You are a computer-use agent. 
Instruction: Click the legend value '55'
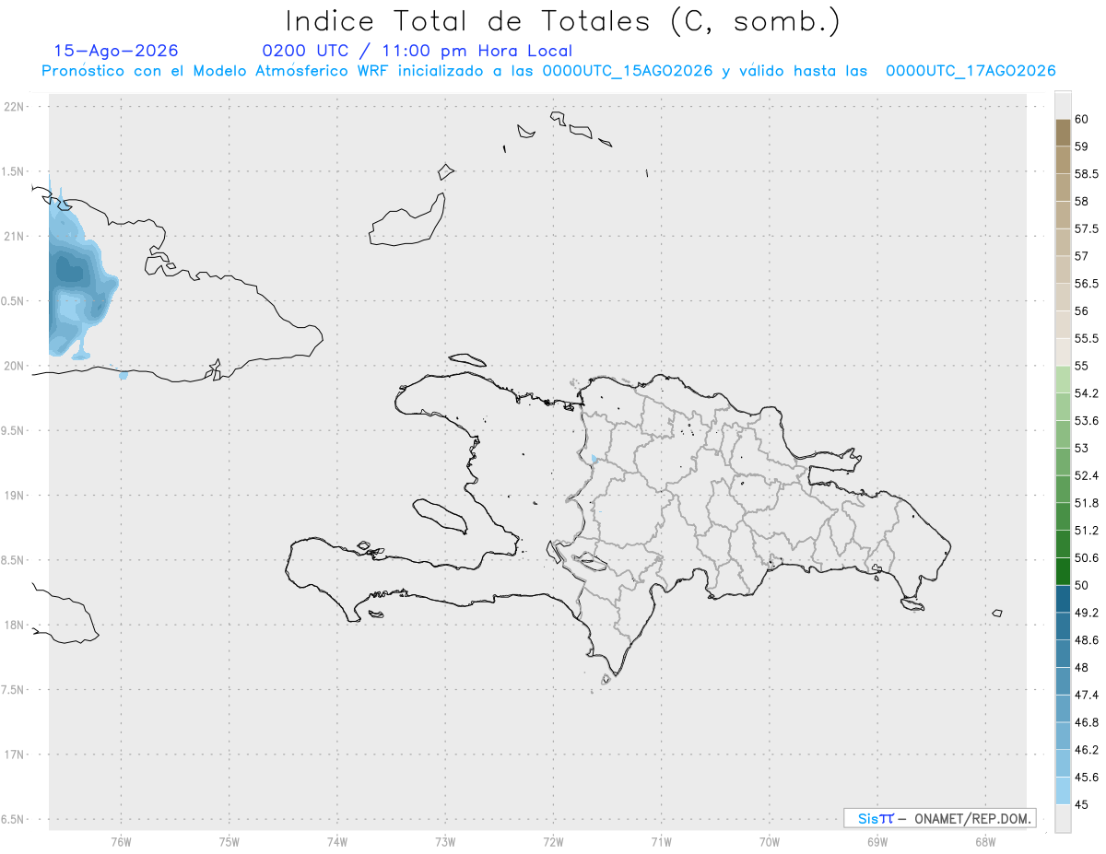(1082, 366)
